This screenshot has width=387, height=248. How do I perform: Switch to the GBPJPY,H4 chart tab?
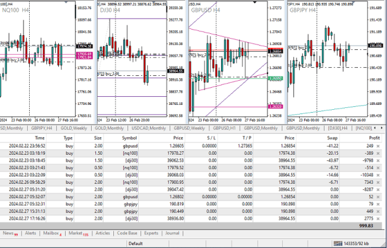click(41, 128)
